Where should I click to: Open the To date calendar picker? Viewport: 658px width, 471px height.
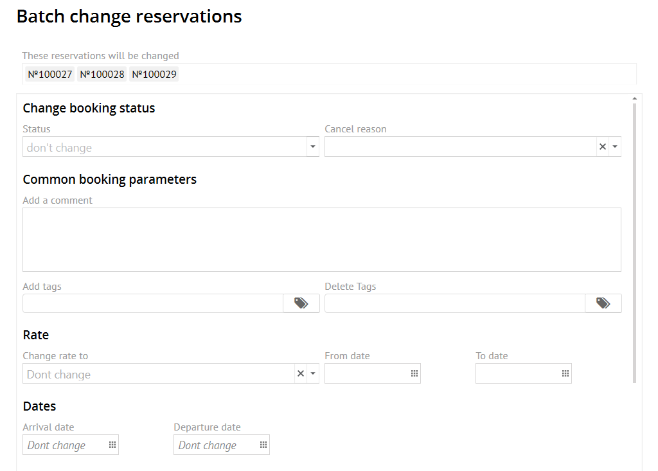(x=565, y=374)
